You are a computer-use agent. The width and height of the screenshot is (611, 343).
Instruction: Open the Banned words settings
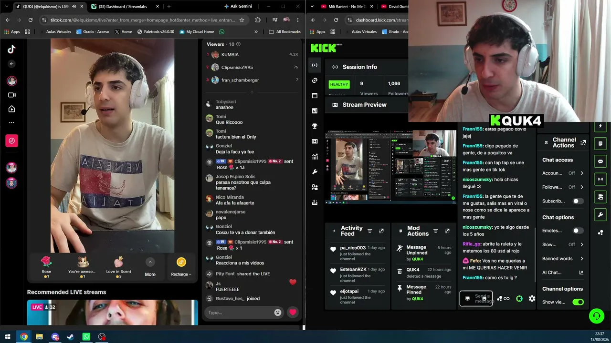pos(563,259)
